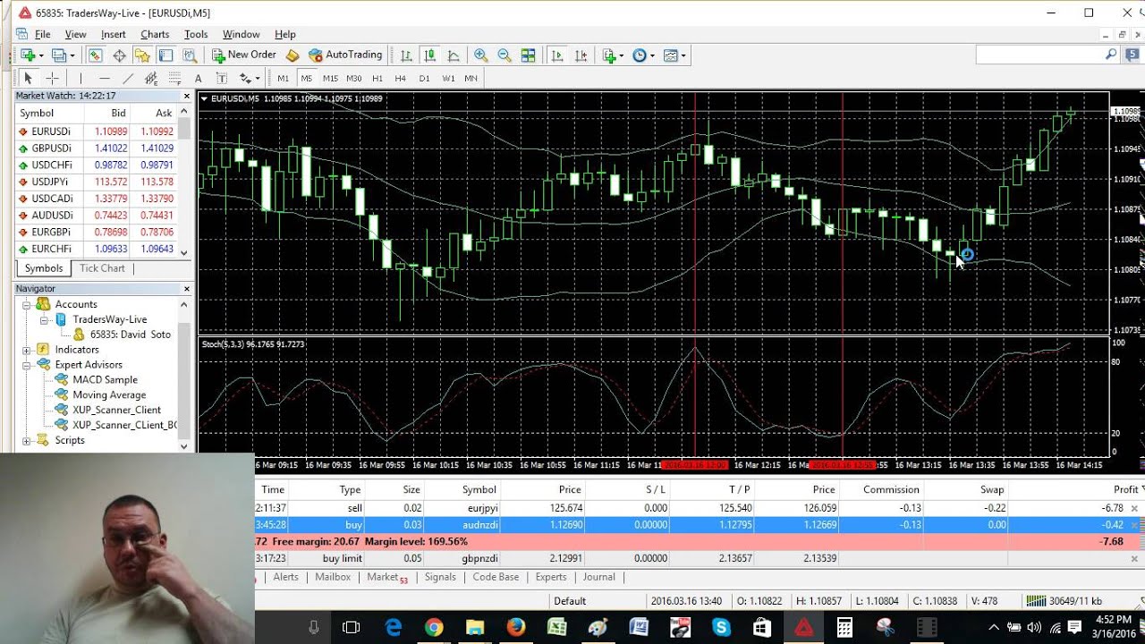Open the Journal terminal tab
Screen dimensions: 1145x644
coord(599,577)
